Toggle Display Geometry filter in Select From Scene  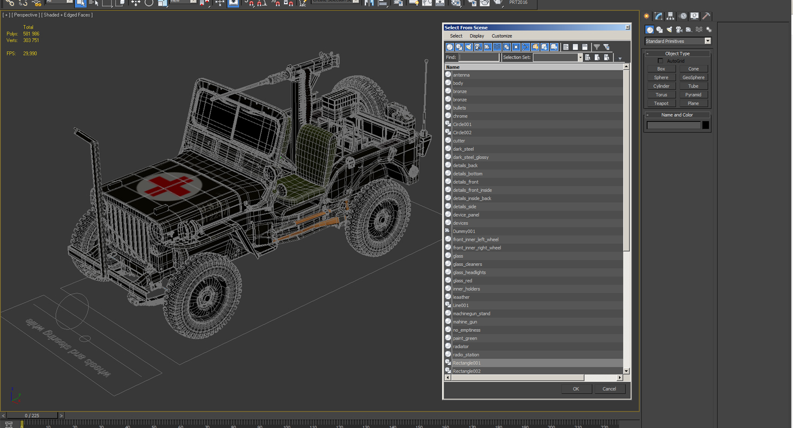point(450,47)
